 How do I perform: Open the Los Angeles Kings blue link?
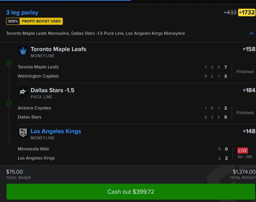click(56, 131)
